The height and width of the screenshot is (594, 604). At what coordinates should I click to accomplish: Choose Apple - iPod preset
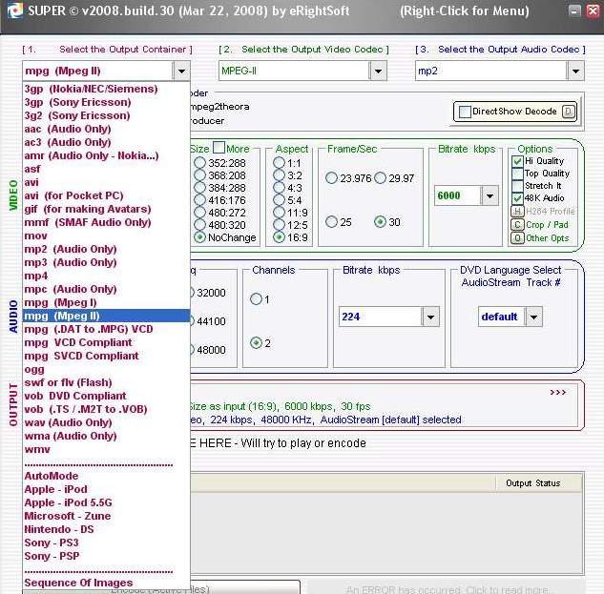pos(106,489)
